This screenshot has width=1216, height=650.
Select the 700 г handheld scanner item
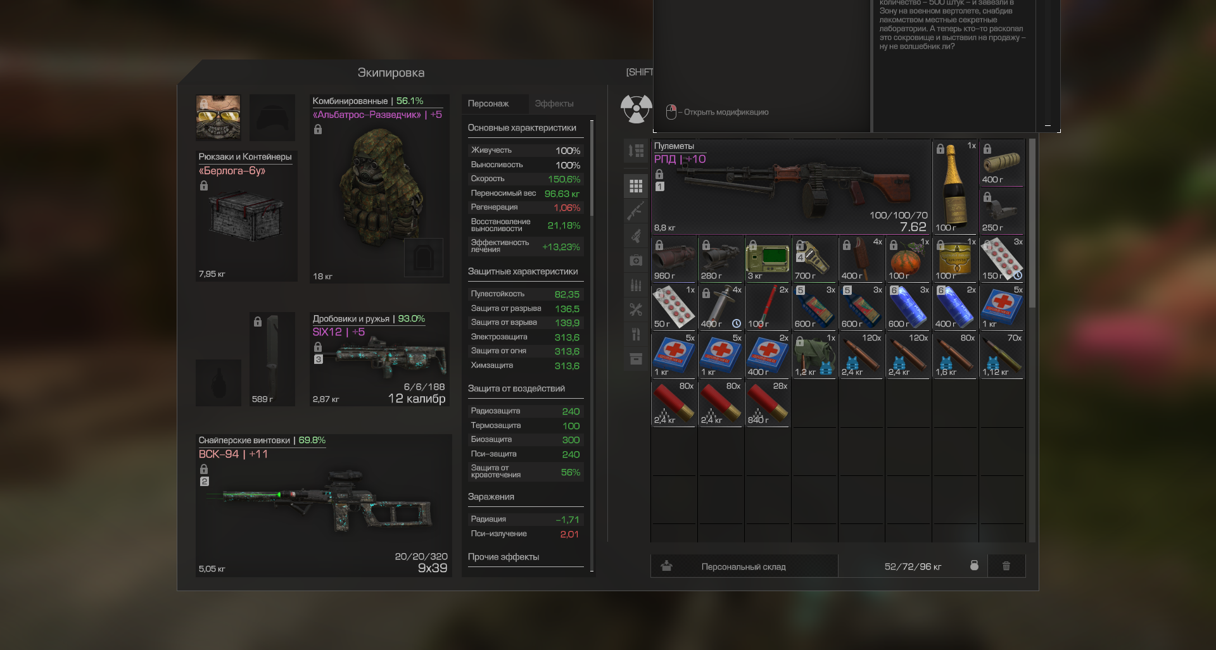(814, 259)
